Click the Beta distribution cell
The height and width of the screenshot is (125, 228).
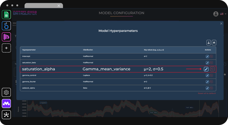[x=85, y=88]
